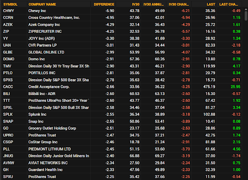
Task: Select the AVNW symbol cell
Action: (x=9, y=163)
